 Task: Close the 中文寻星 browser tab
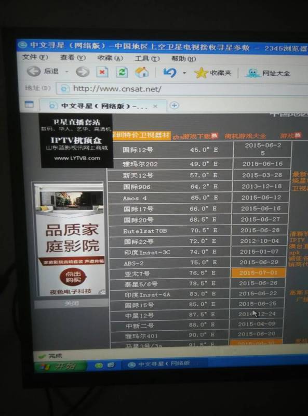click(155, 106)
